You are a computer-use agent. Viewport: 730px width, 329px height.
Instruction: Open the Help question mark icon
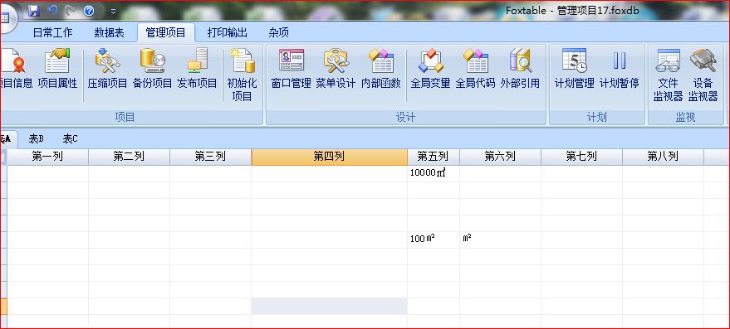[x=89, y=11]
